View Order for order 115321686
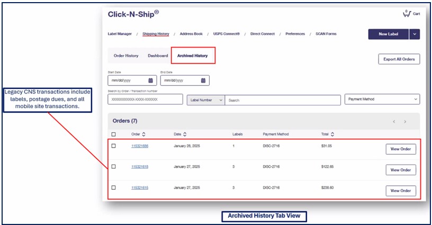This screenshot has width=432, height=225. [x=401, y=149]
